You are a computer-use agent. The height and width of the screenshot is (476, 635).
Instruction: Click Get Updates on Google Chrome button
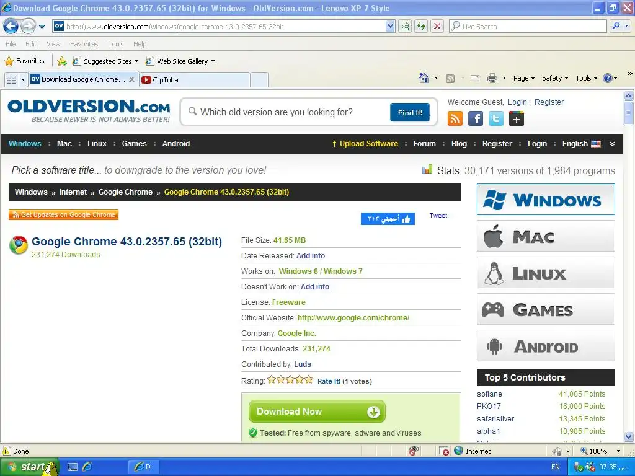pos(64,214)
